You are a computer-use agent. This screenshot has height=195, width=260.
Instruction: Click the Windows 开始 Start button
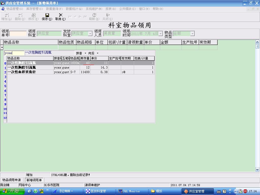click(12, 191)
